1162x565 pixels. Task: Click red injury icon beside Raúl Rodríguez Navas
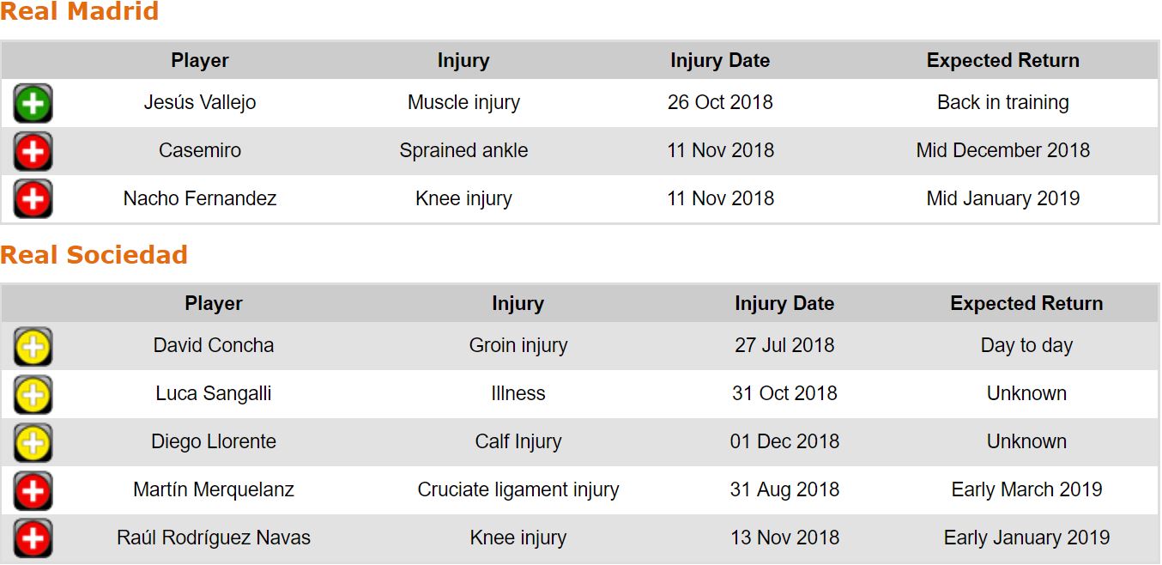click(33, 539)
